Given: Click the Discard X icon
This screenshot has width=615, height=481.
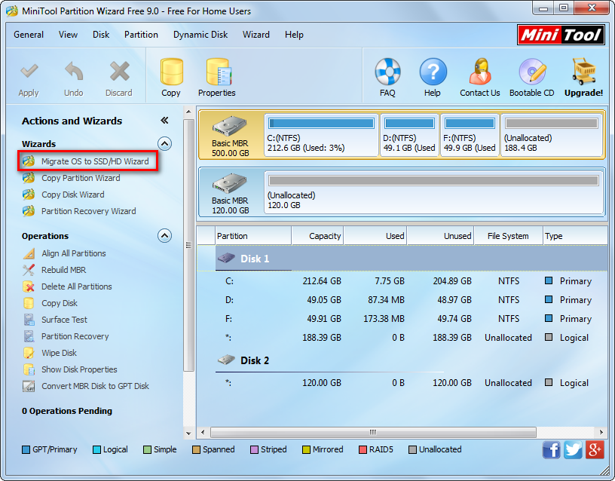Looking at the screenshot, I should (119, 72).
